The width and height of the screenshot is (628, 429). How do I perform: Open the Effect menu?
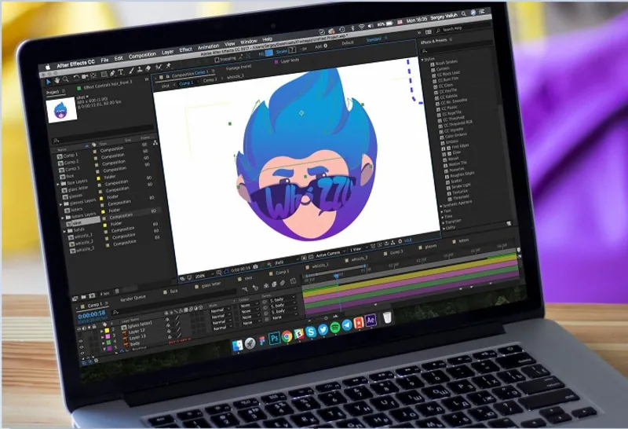185,49
